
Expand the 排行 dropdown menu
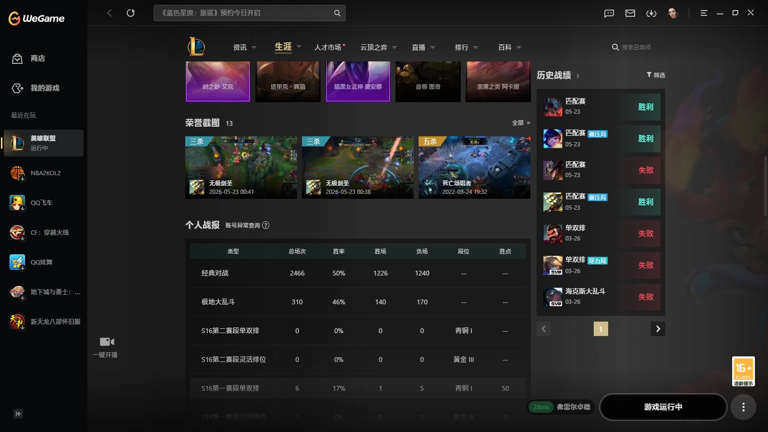pos(476,48)
